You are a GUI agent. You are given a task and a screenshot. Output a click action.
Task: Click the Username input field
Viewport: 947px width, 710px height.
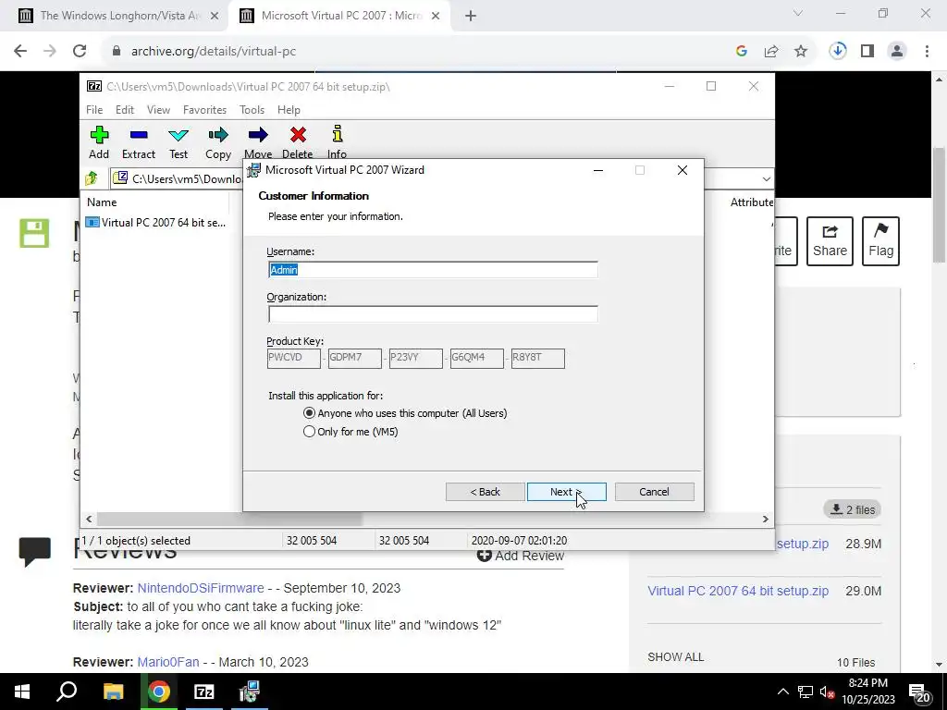pos(433,270)
